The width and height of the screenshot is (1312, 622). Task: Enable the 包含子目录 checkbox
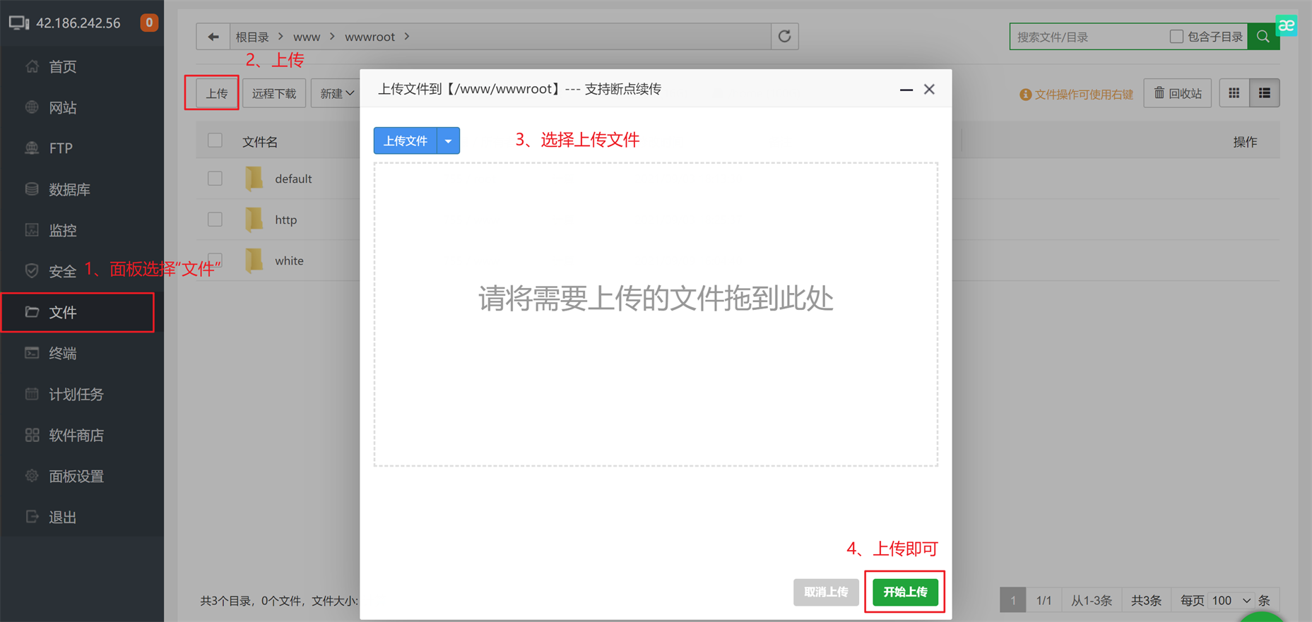pyautogui.click(x=1176, y=37)
